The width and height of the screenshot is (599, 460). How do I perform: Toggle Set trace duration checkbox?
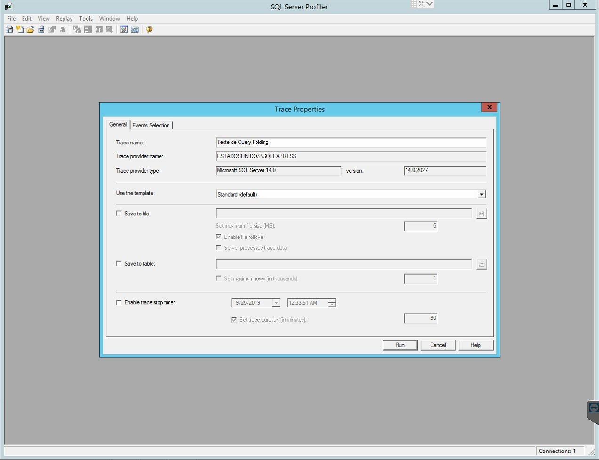234,319
